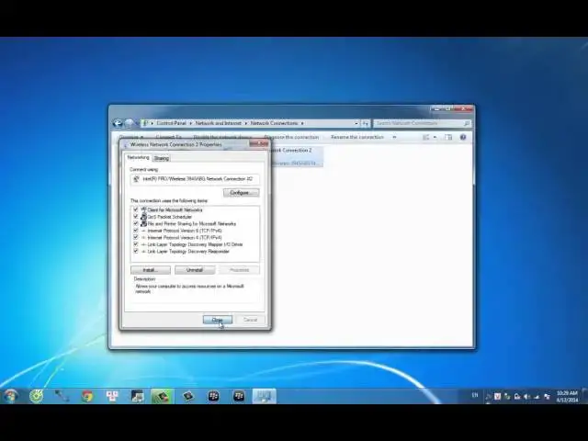Click Connect To in the toolbar
Image resolution: width=588 pixels, height=441 pixels.
(x=169, y=137)
